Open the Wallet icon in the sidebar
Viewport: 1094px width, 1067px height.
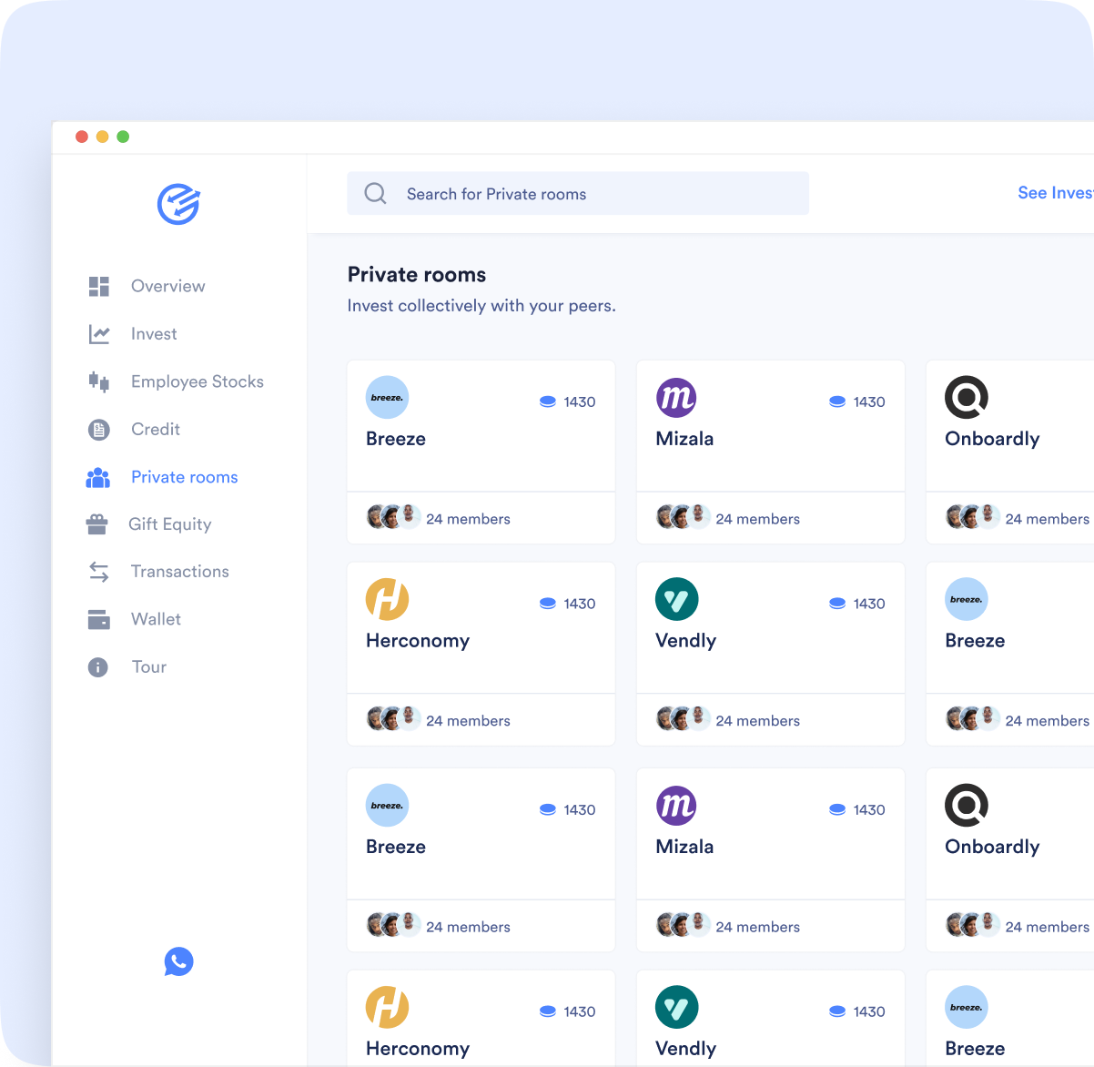99,619
